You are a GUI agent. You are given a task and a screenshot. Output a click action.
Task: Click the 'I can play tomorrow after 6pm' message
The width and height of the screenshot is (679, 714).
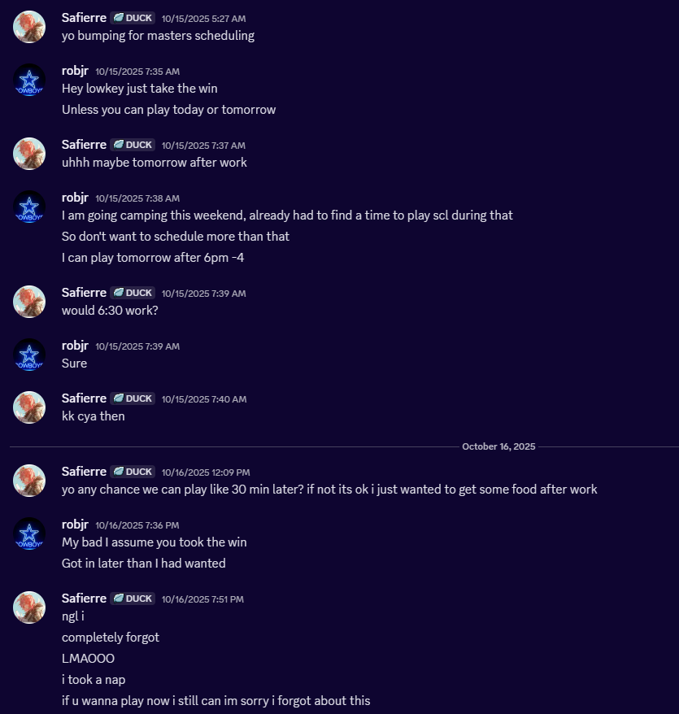(x=153, y=258)
